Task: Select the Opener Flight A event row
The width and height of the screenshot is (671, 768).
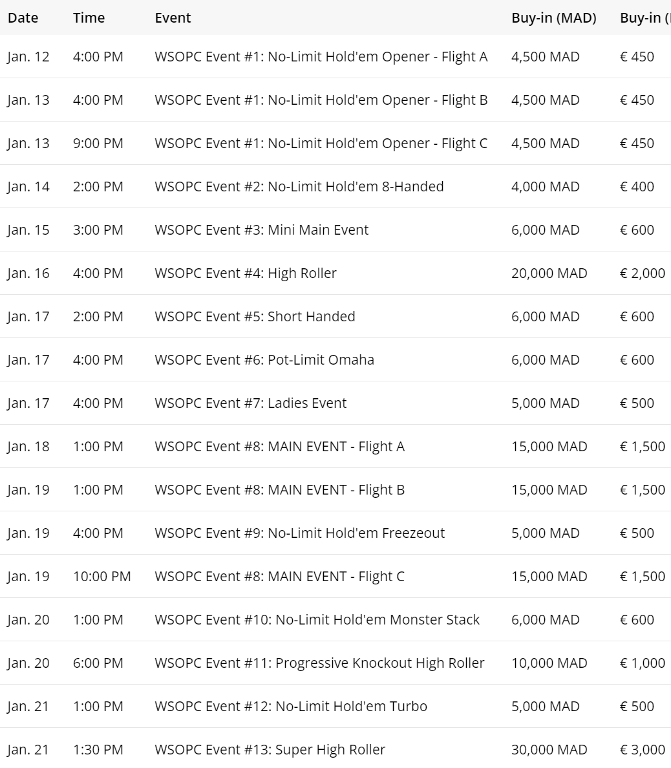Action: tap(321, 57)
